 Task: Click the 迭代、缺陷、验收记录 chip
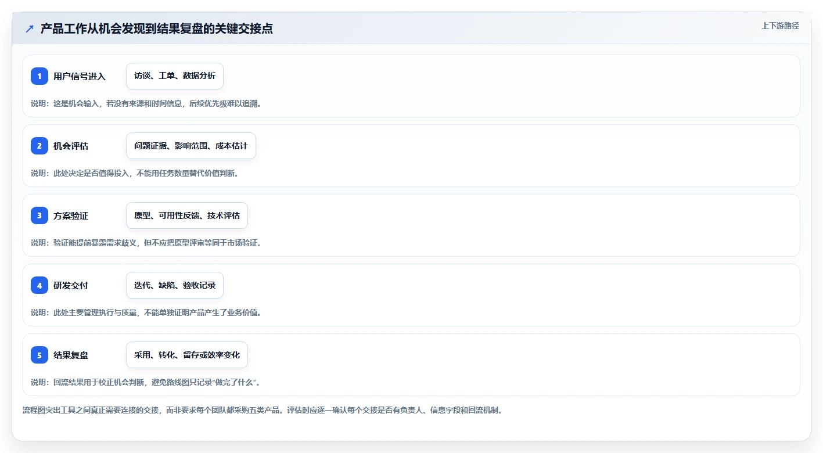coord(175,285)
